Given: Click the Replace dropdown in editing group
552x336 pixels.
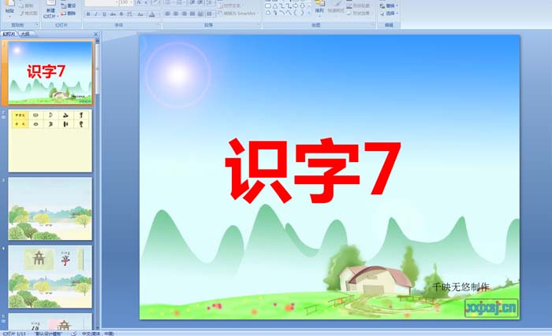Looking at the screenshot, I should point(389,5).
